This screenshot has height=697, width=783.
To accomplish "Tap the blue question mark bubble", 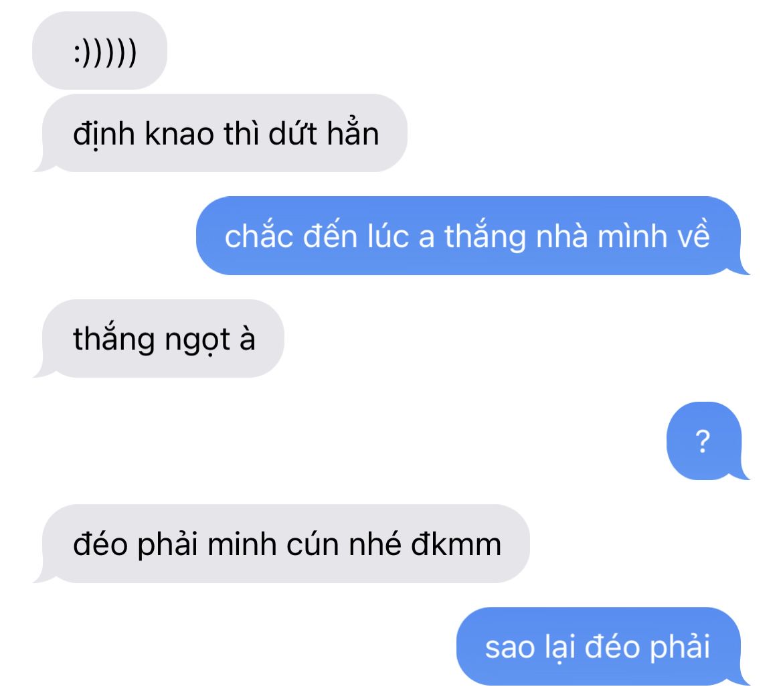I will tap(708, 441).
